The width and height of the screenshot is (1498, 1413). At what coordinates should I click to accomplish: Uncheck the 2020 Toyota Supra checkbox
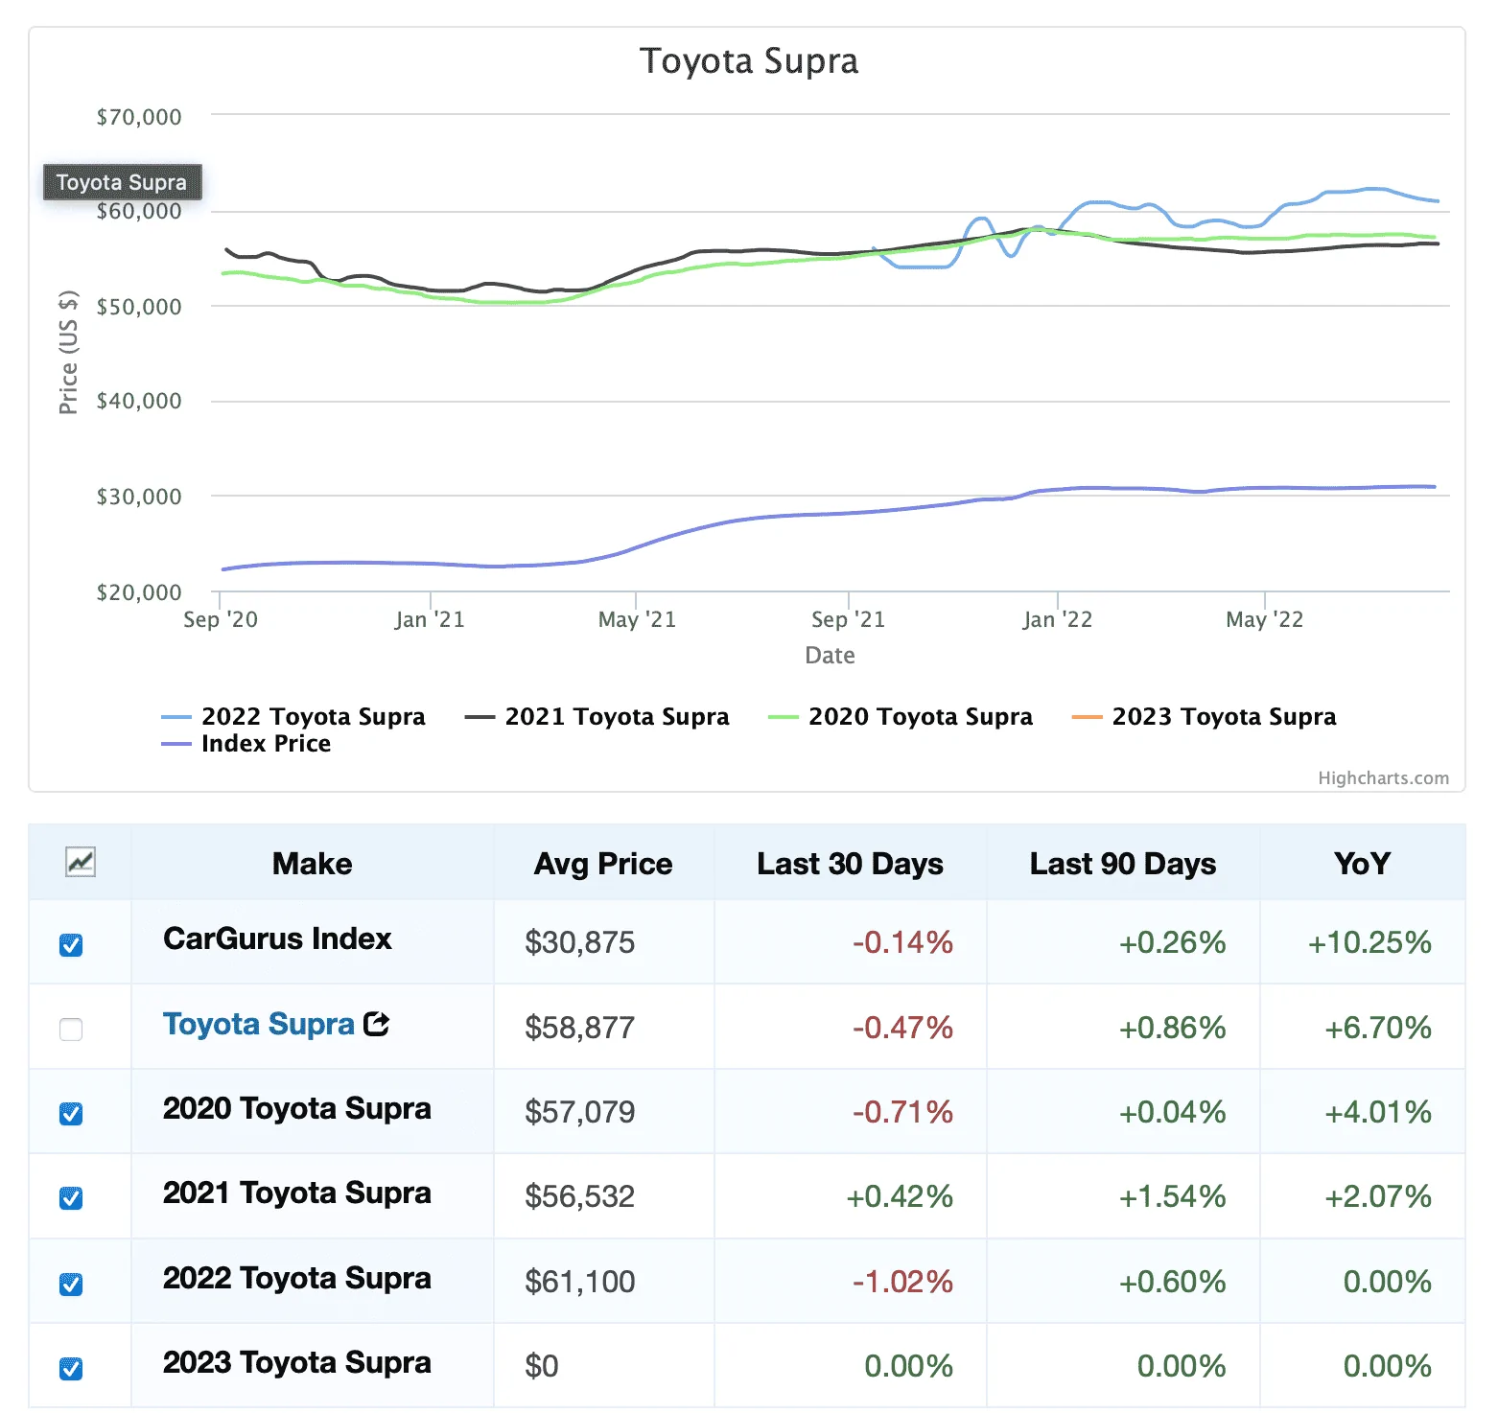pos(71,1114)
